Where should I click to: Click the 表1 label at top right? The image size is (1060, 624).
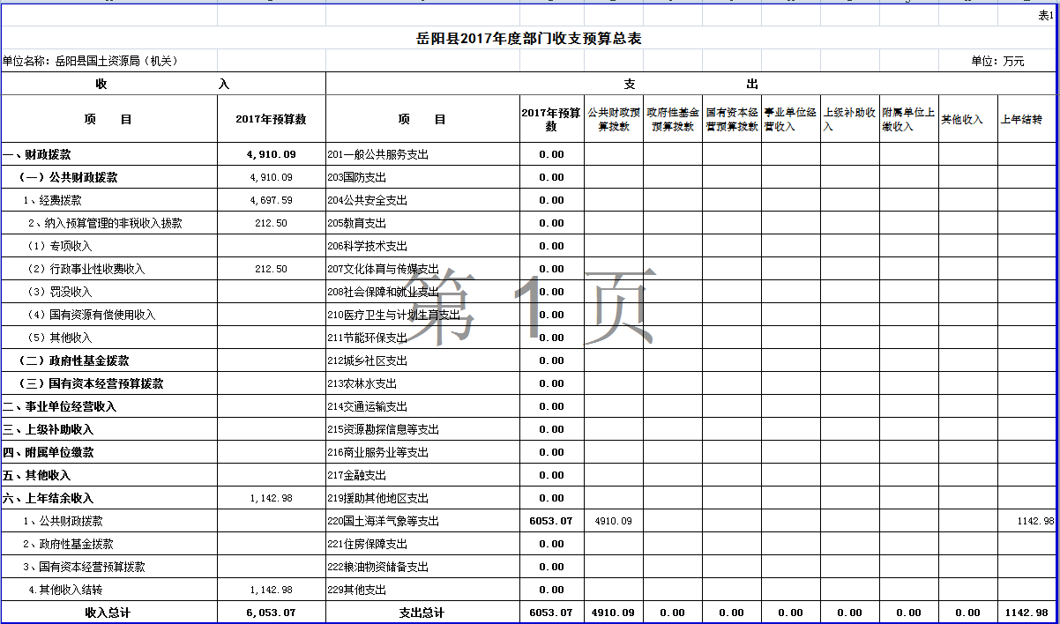(1046, 16)
